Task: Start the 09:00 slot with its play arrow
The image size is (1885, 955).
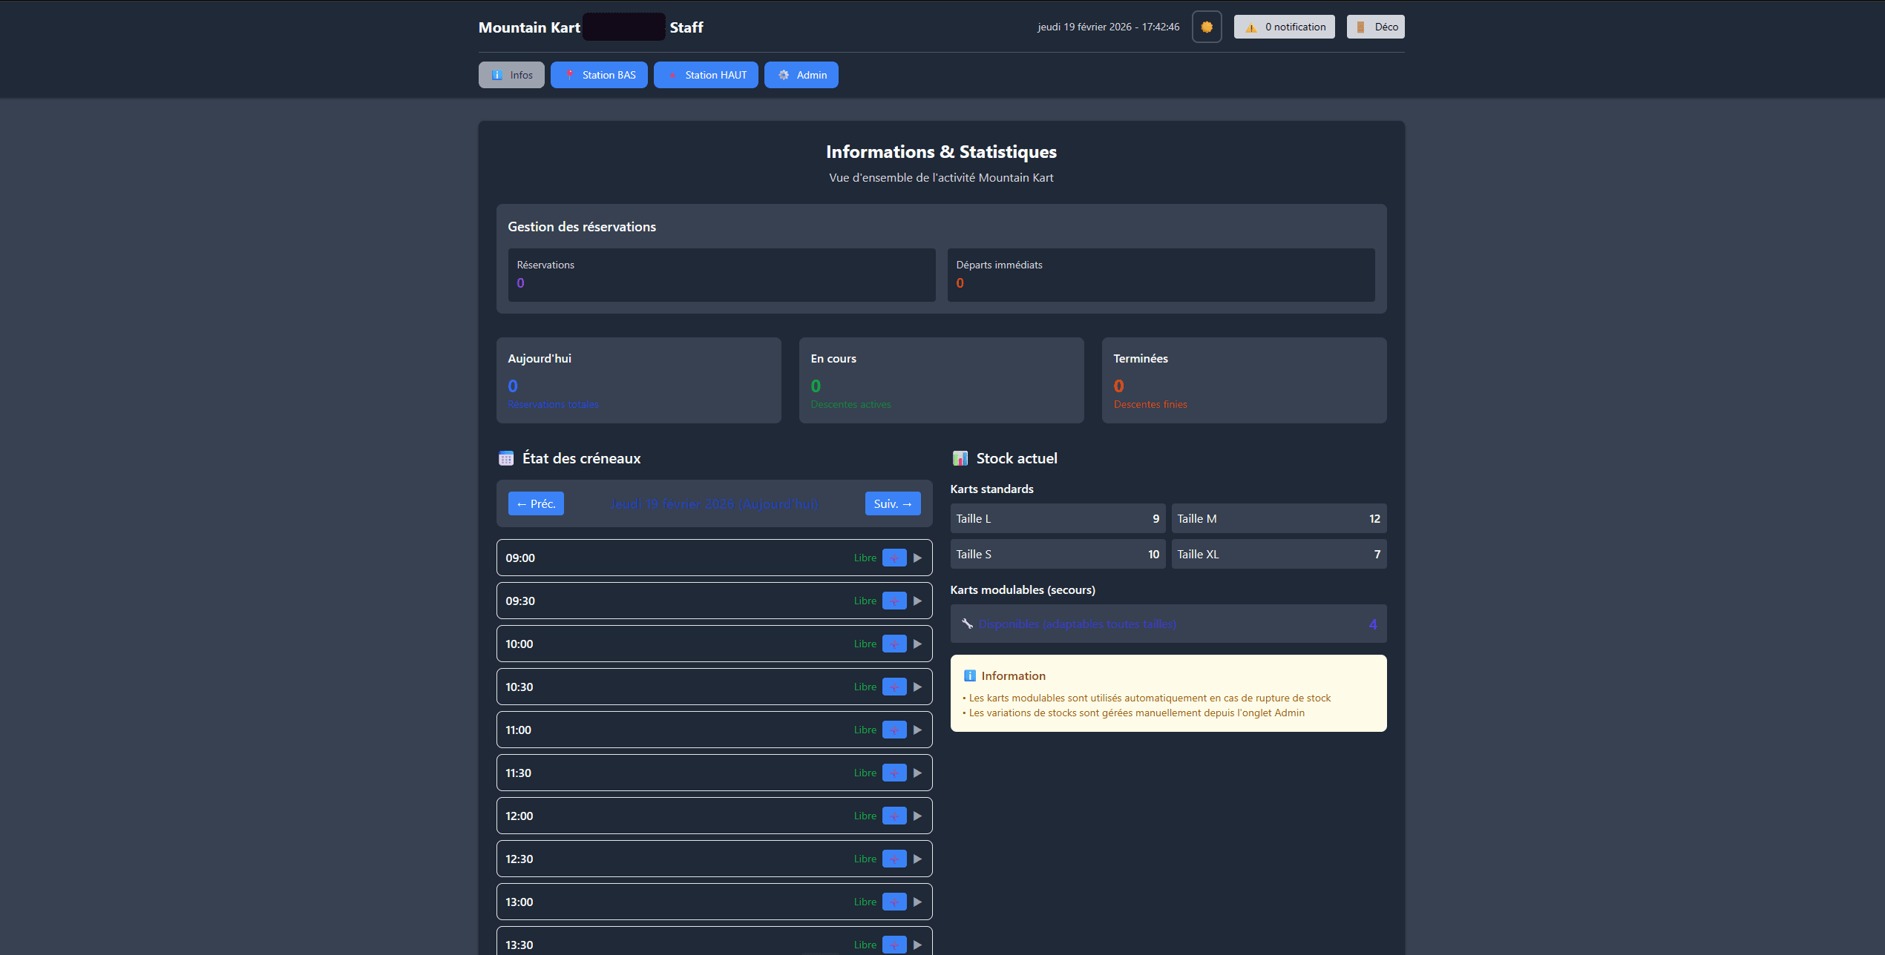Action: [x=918, y=558]
